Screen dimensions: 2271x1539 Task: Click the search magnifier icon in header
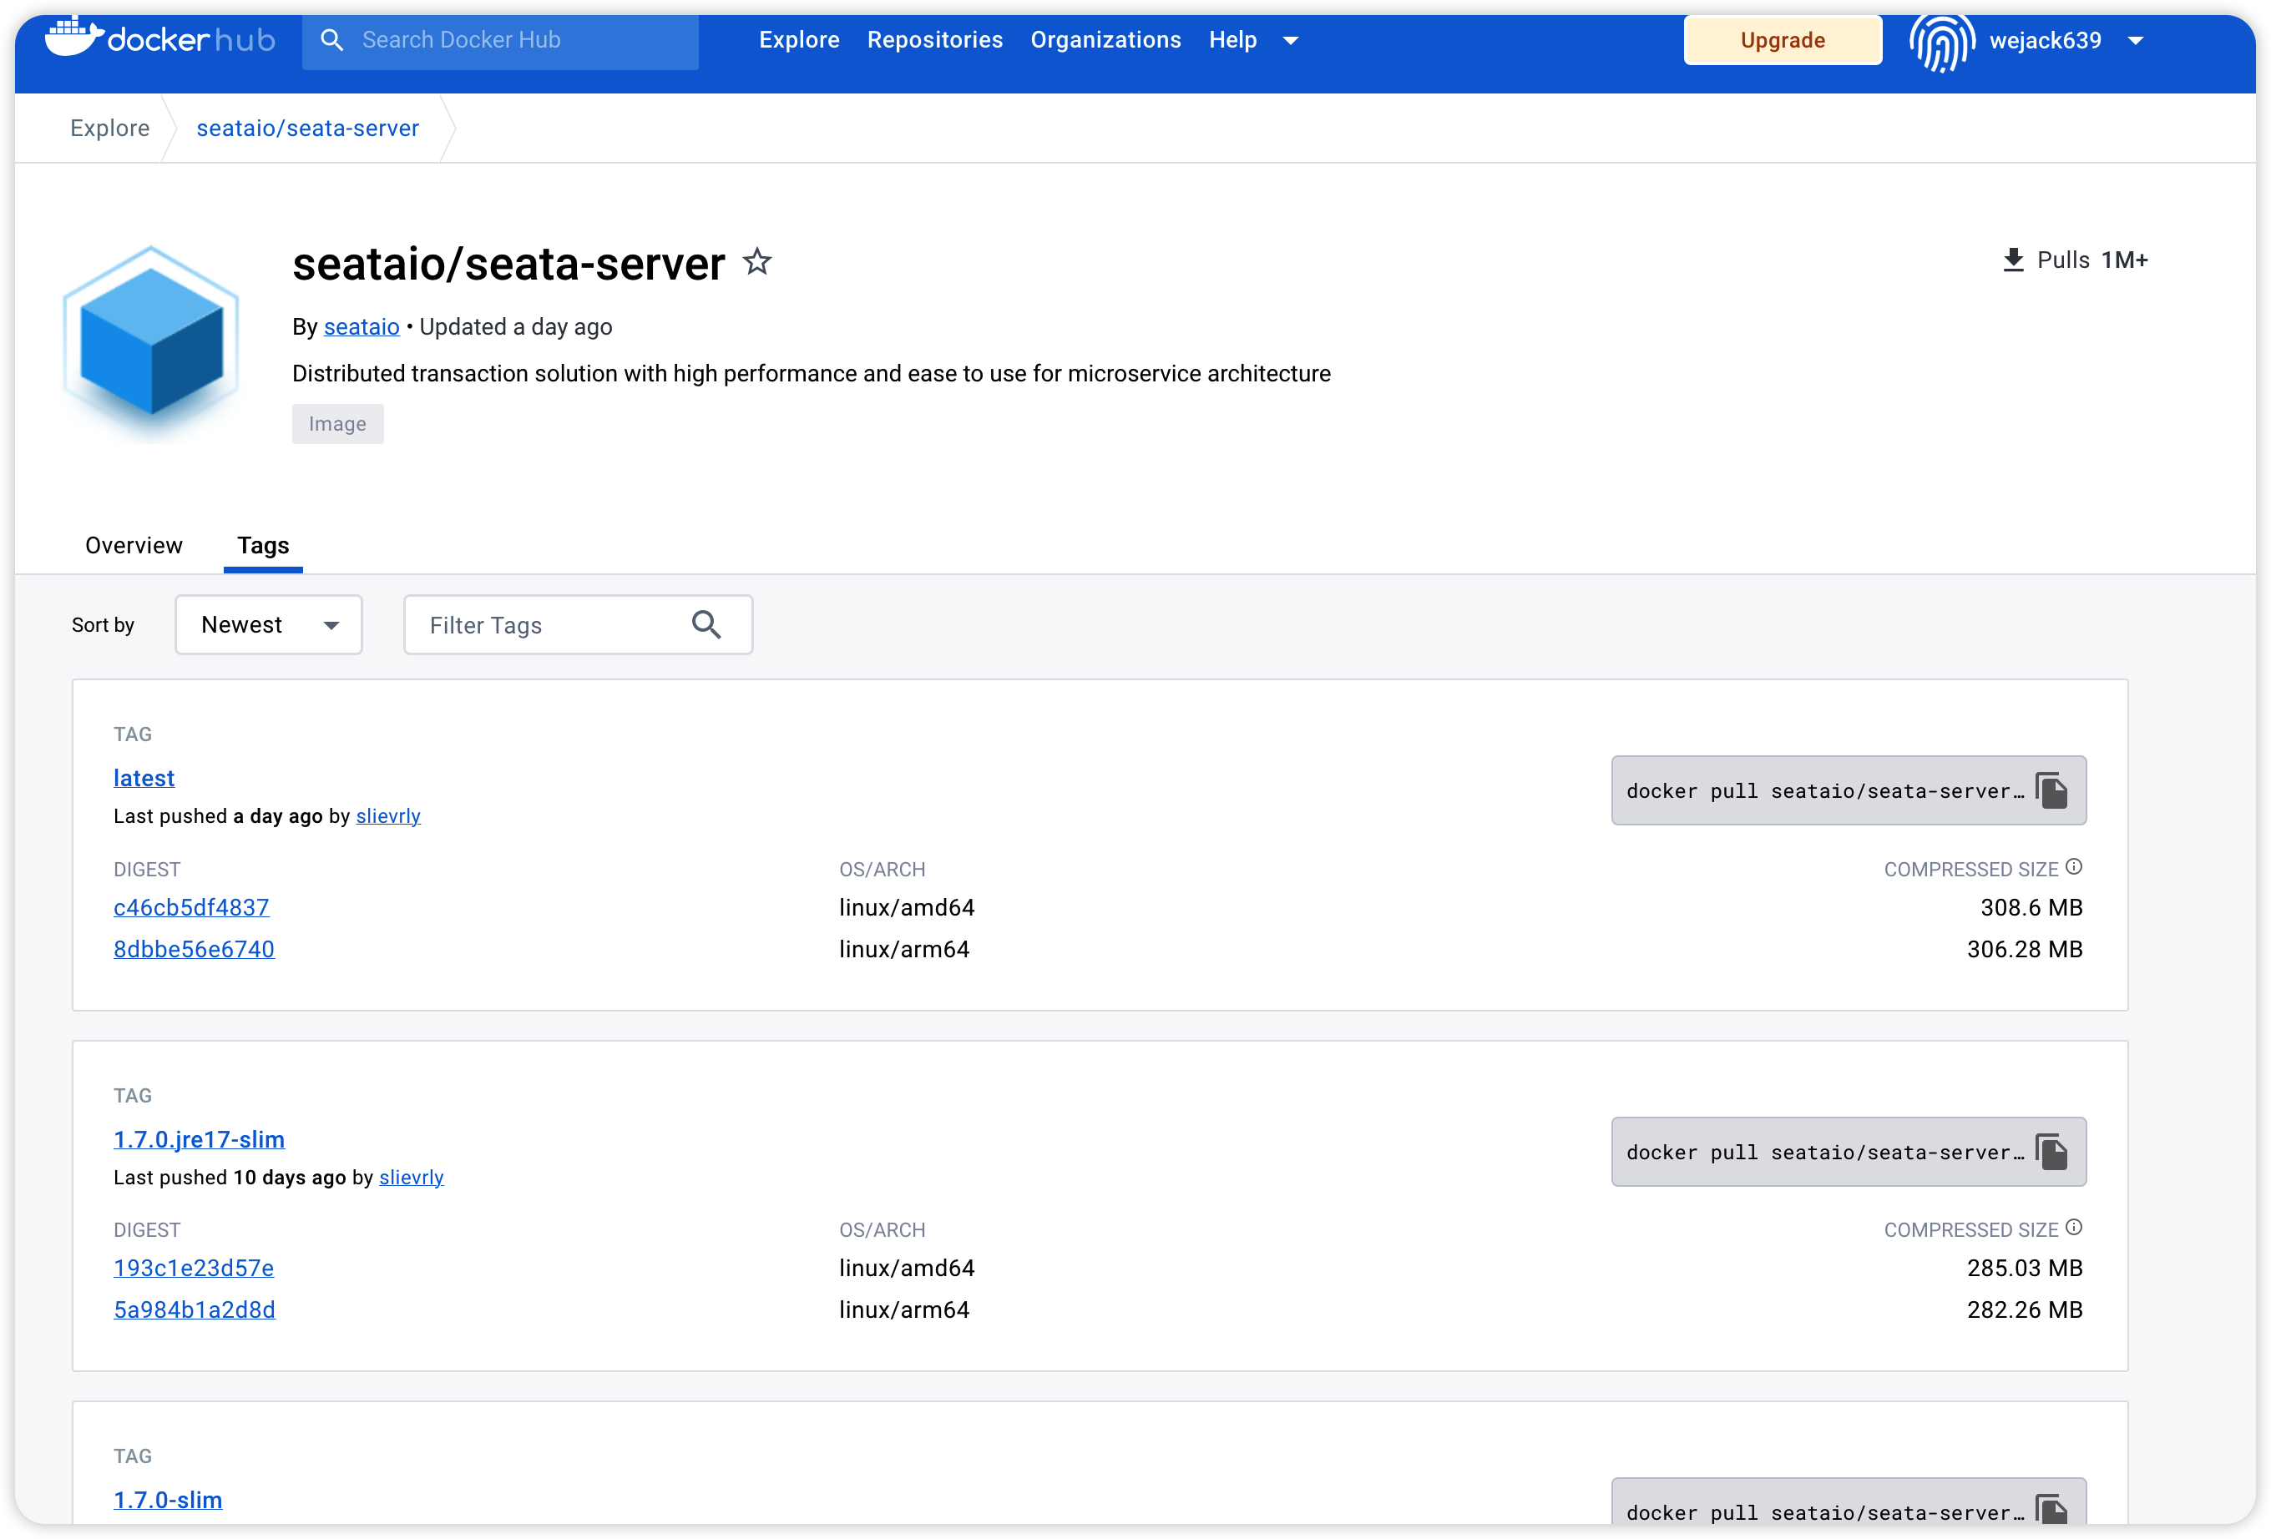point(332,40)
